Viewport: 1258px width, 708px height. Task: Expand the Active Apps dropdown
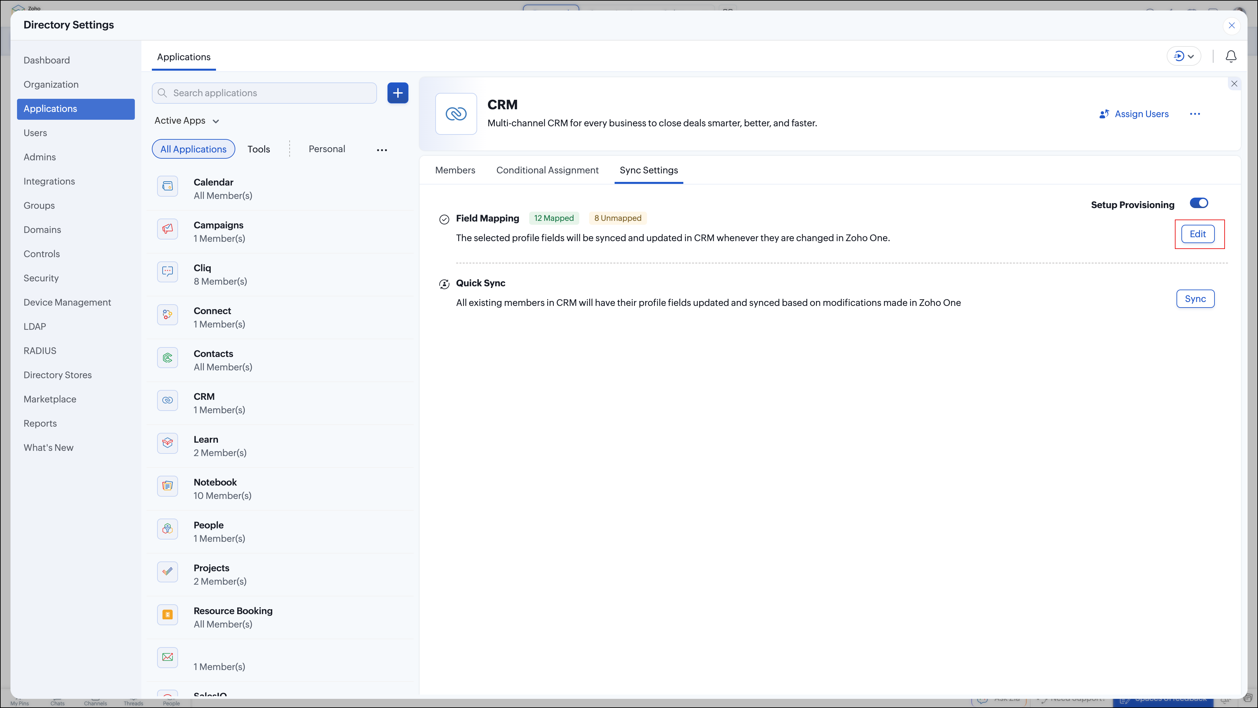click(x=187, y=121)
